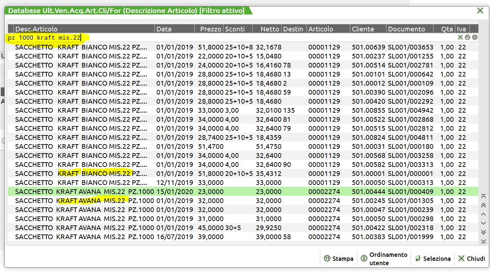The image size is (490, 272).
Task: Close the database window with the top-right X
Action: 480,11
